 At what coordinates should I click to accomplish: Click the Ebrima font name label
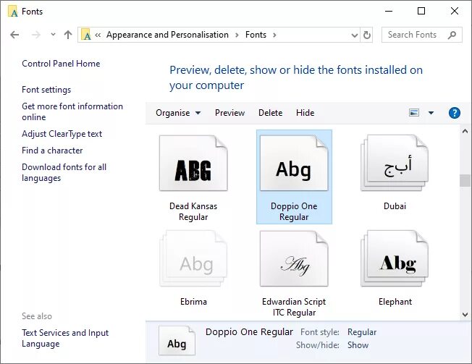tap(193, 302)
